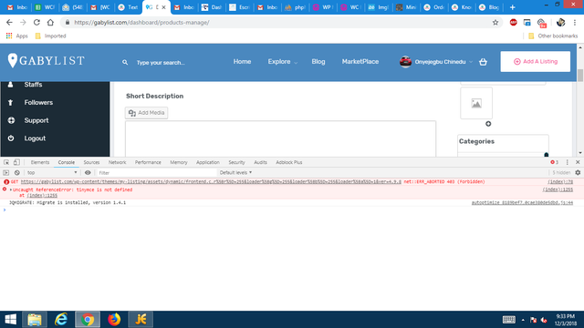
Task: Open Staffs in dashboard sidebar
Action: click(33, 85)
